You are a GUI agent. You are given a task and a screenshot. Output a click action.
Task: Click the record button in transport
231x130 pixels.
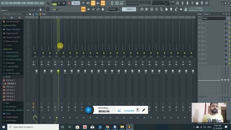tap(69, 3)
